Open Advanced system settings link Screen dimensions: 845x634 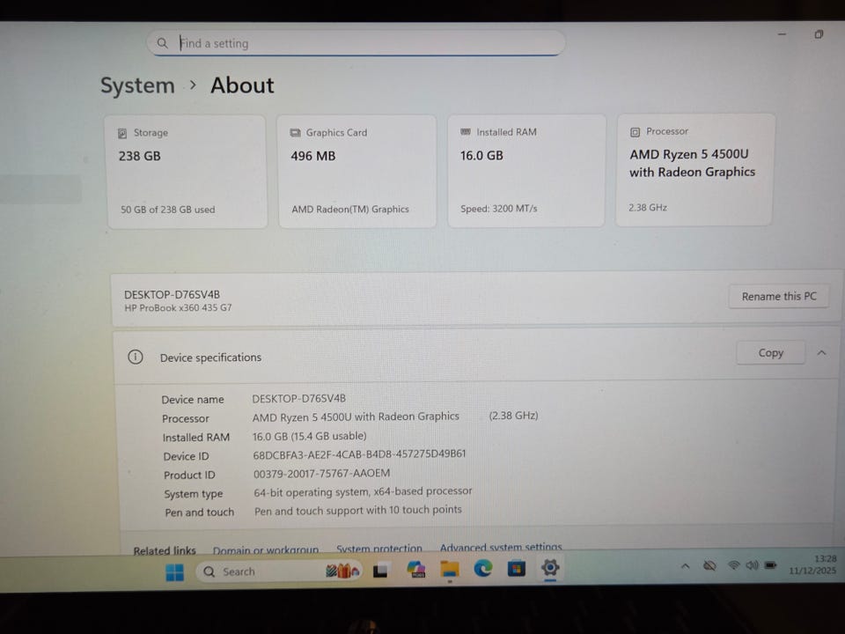coord(501,547)
